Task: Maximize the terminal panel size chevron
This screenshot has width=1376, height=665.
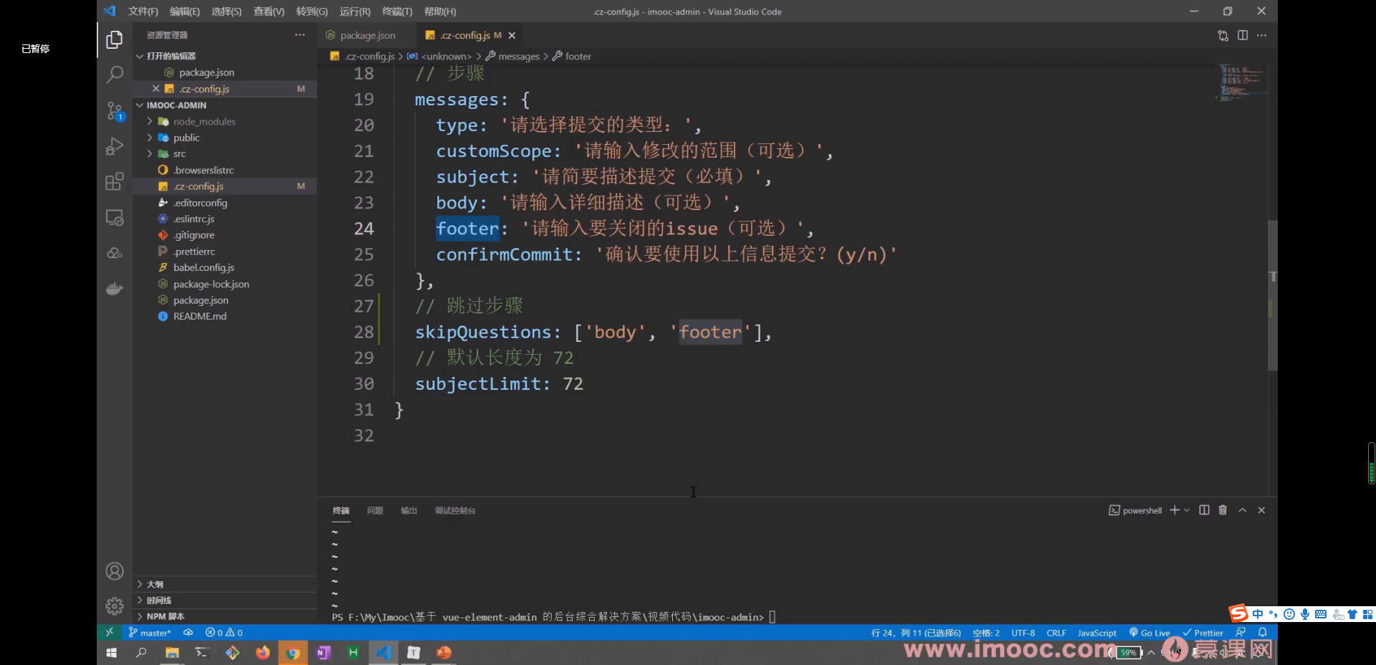Action: (1243, 510)
